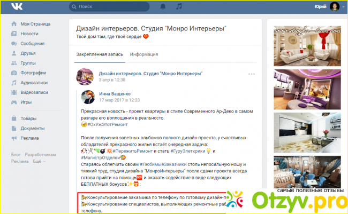Viewport: 348px width, 214px height.
Task: Open Моя Страница home icon
Action: pos(14,24)
